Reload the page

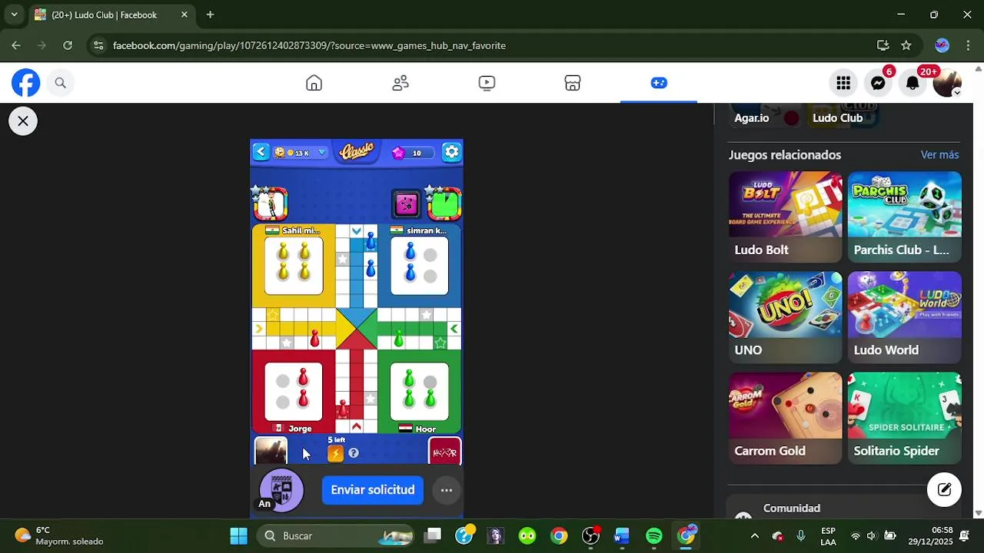(68, 45)
